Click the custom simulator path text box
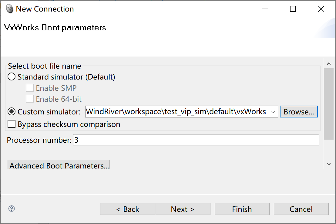The image size is (336, 224). pyautogui.click(x=176, y=111)
